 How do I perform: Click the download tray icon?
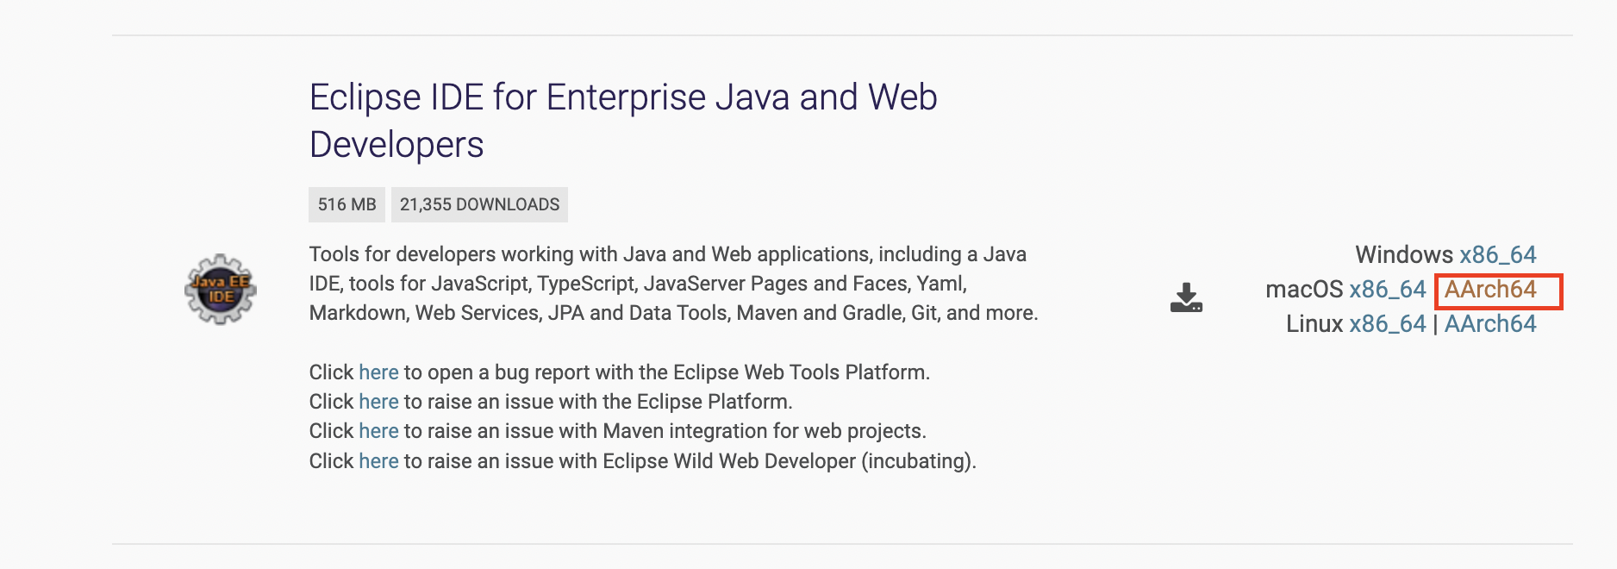pos(1186,297)
